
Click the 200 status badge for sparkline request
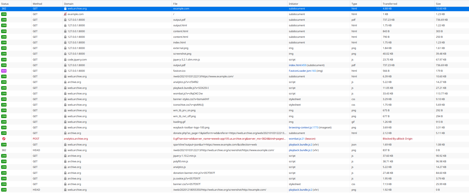4,145
